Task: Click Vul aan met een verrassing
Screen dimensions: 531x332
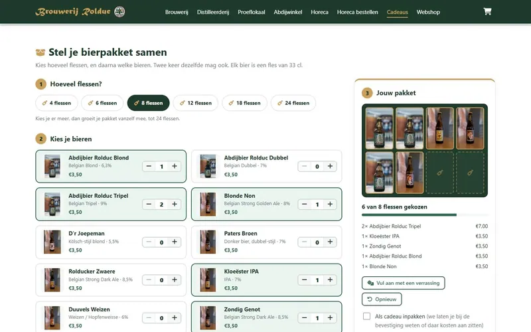Action: pyautogui.click(x=404, y=283)
